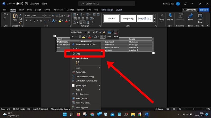Click Insert icon on mini toolbar

[109, 32]
